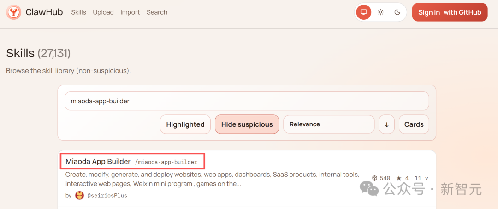Screen dimensions: 498x209
Task: Toggle the Cards view
Action: tap(414, 124)
